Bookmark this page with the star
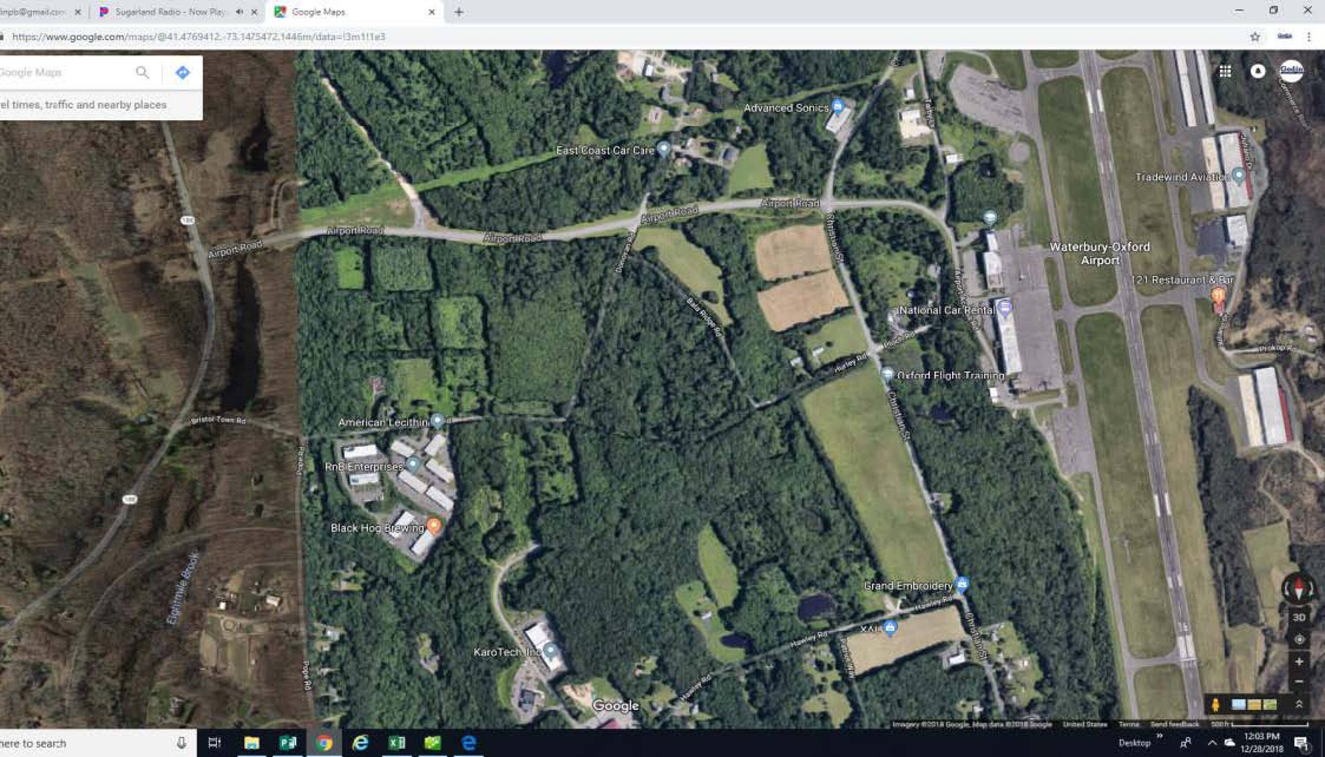The width and height of the screenshot is (1325, 757). tap(1255, 37)
